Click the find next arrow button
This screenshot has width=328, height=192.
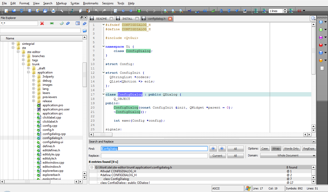222,148
